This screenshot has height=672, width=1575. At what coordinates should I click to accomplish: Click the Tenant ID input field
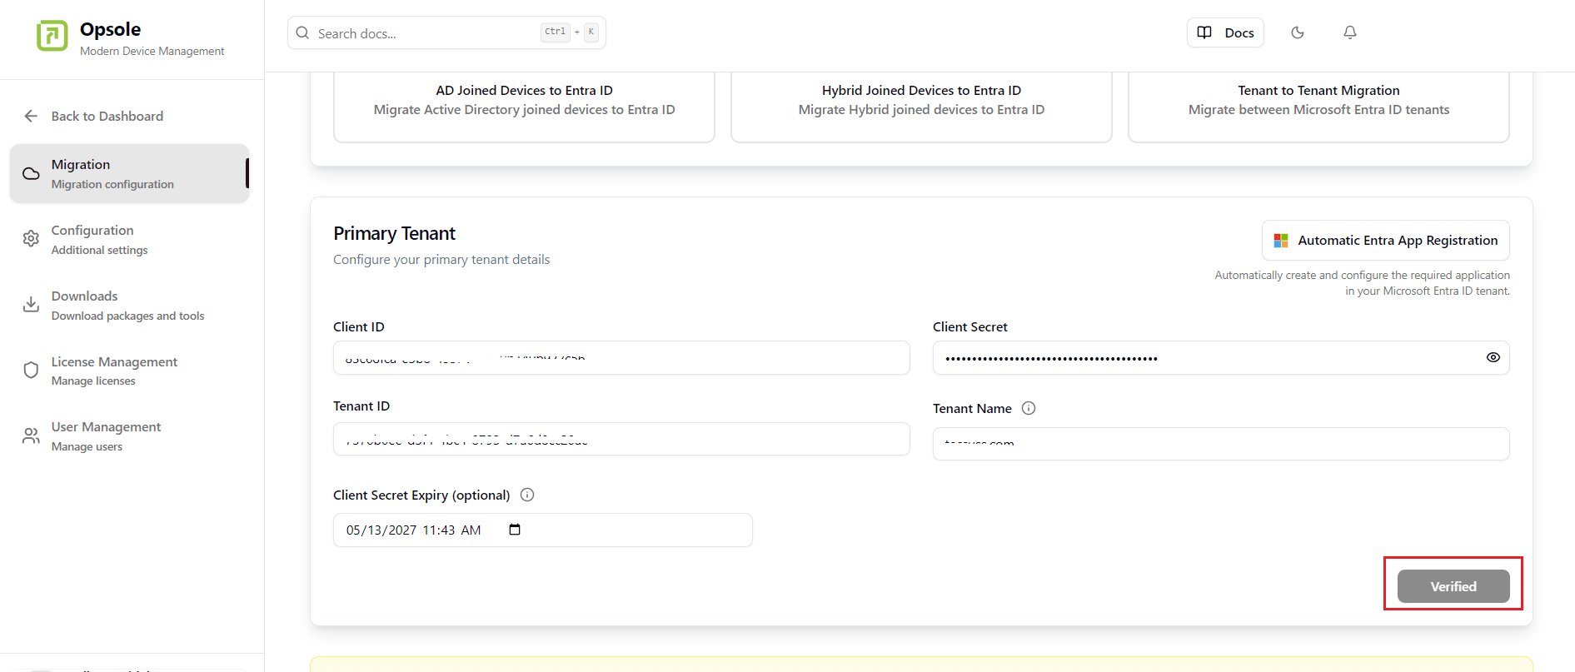[x=621, y=439]
